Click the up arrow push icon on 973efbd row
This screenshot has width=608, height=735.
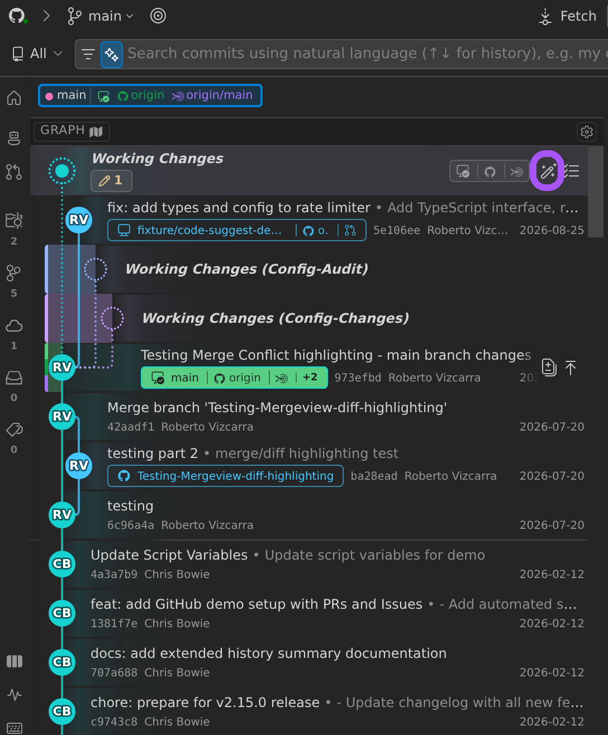[571, 367]
